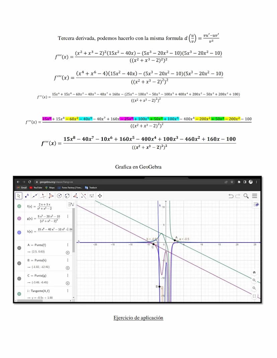Open the graphics style bar button
The height and width of the screenshot is (358, 277).
point(257,205)
